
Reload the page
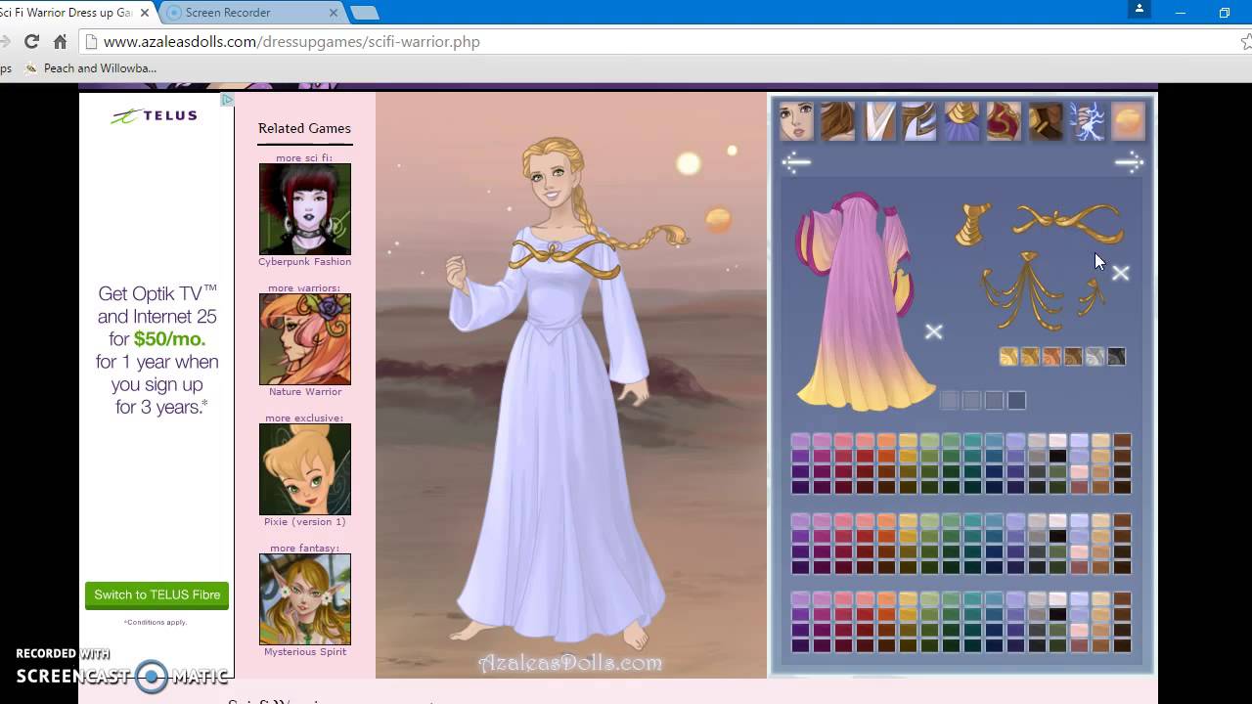[x=31, y=42]
